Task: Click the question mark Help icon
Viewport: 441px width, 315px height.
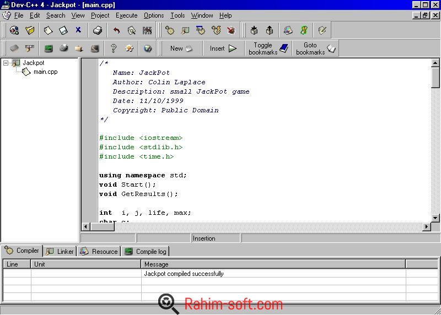Action: (x=114, y=48)
